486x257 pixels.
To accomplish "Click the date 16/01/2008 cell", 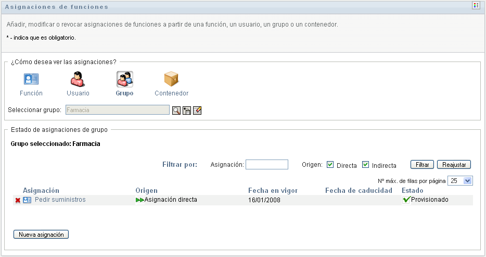I will coord(264,200).
